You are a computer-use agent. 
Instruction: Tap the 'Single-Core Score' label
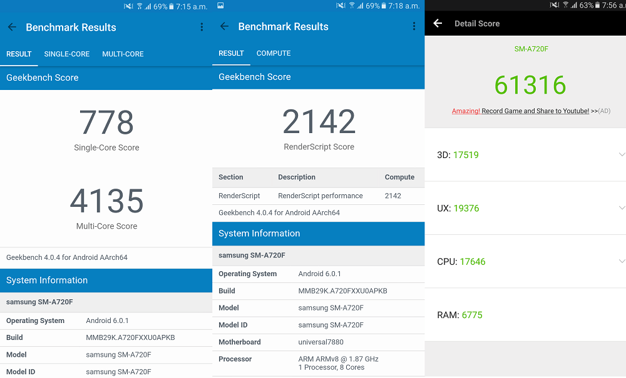point(106,148)
